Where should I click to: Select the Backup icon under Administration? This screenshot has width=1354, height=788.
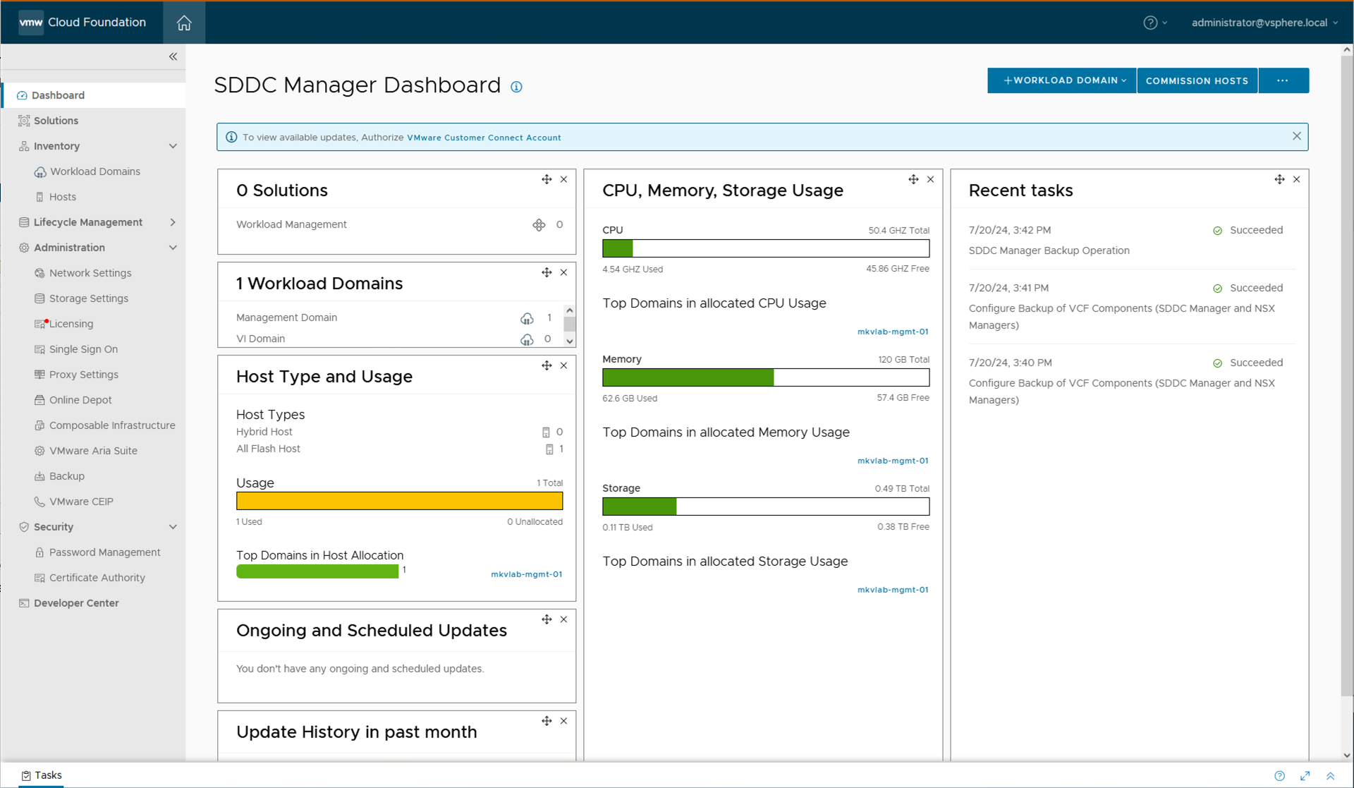(x=39, y=476)
